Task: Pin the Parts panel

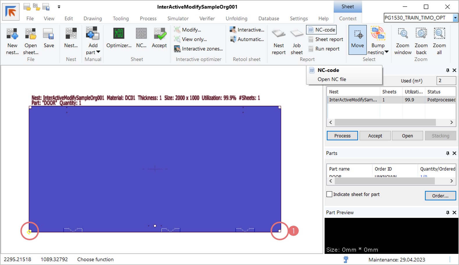Action: pos(448,153)
